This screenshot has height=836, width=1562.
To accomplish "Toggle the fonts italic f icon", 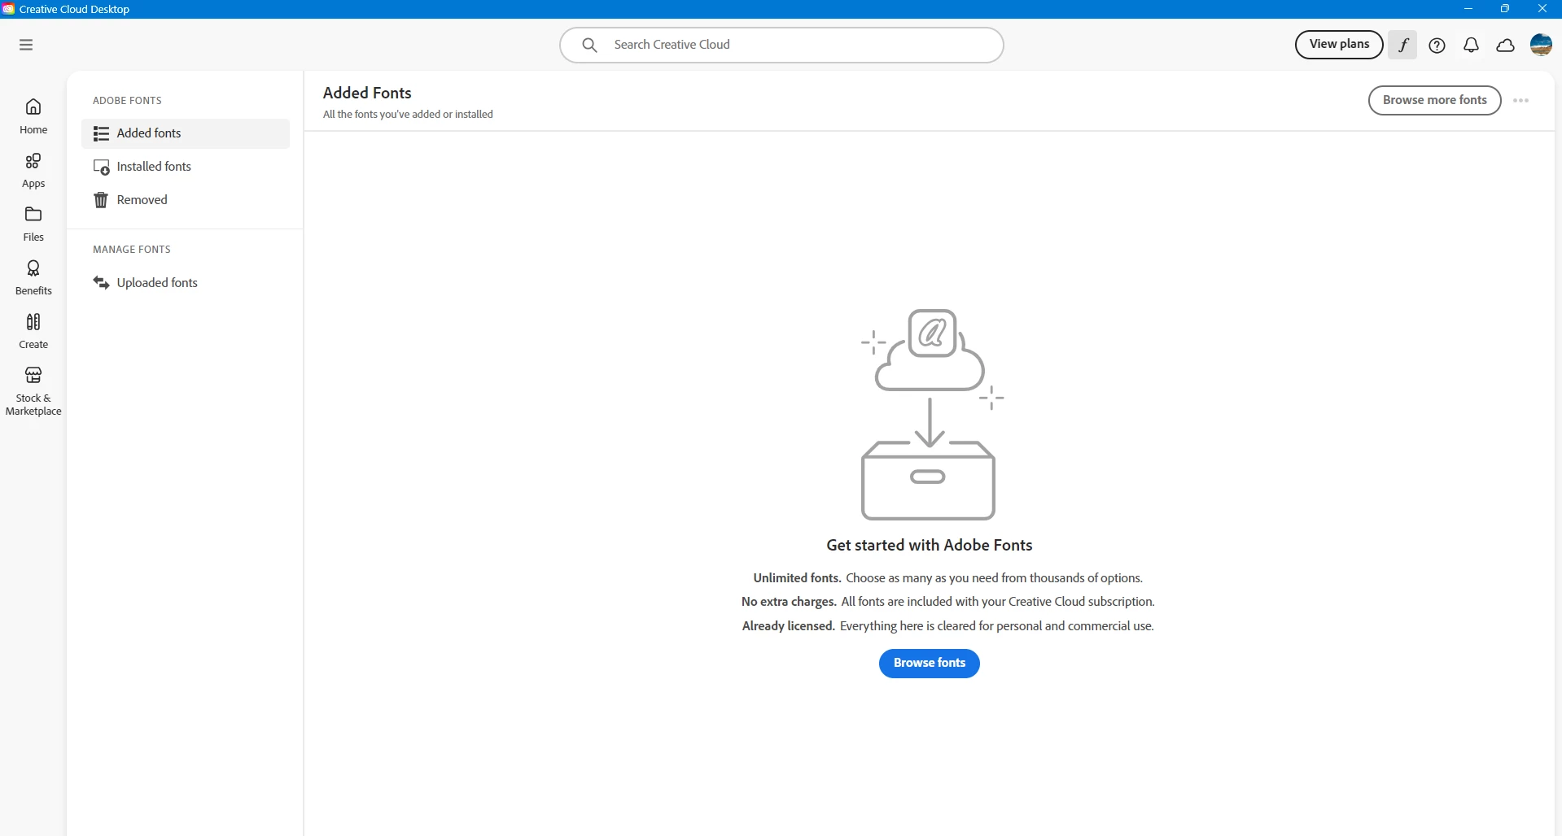I will tap(1403, 45).
